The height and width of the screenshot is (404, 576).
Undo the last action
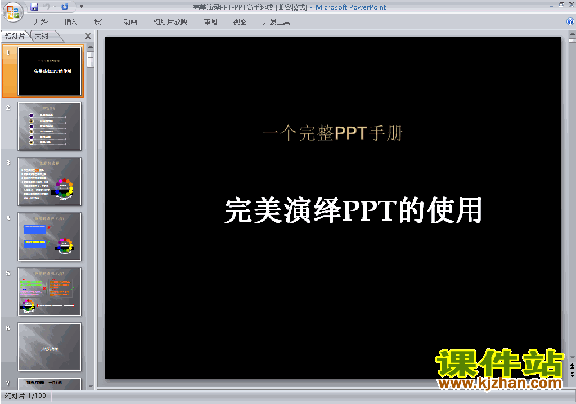pos(46,7)
